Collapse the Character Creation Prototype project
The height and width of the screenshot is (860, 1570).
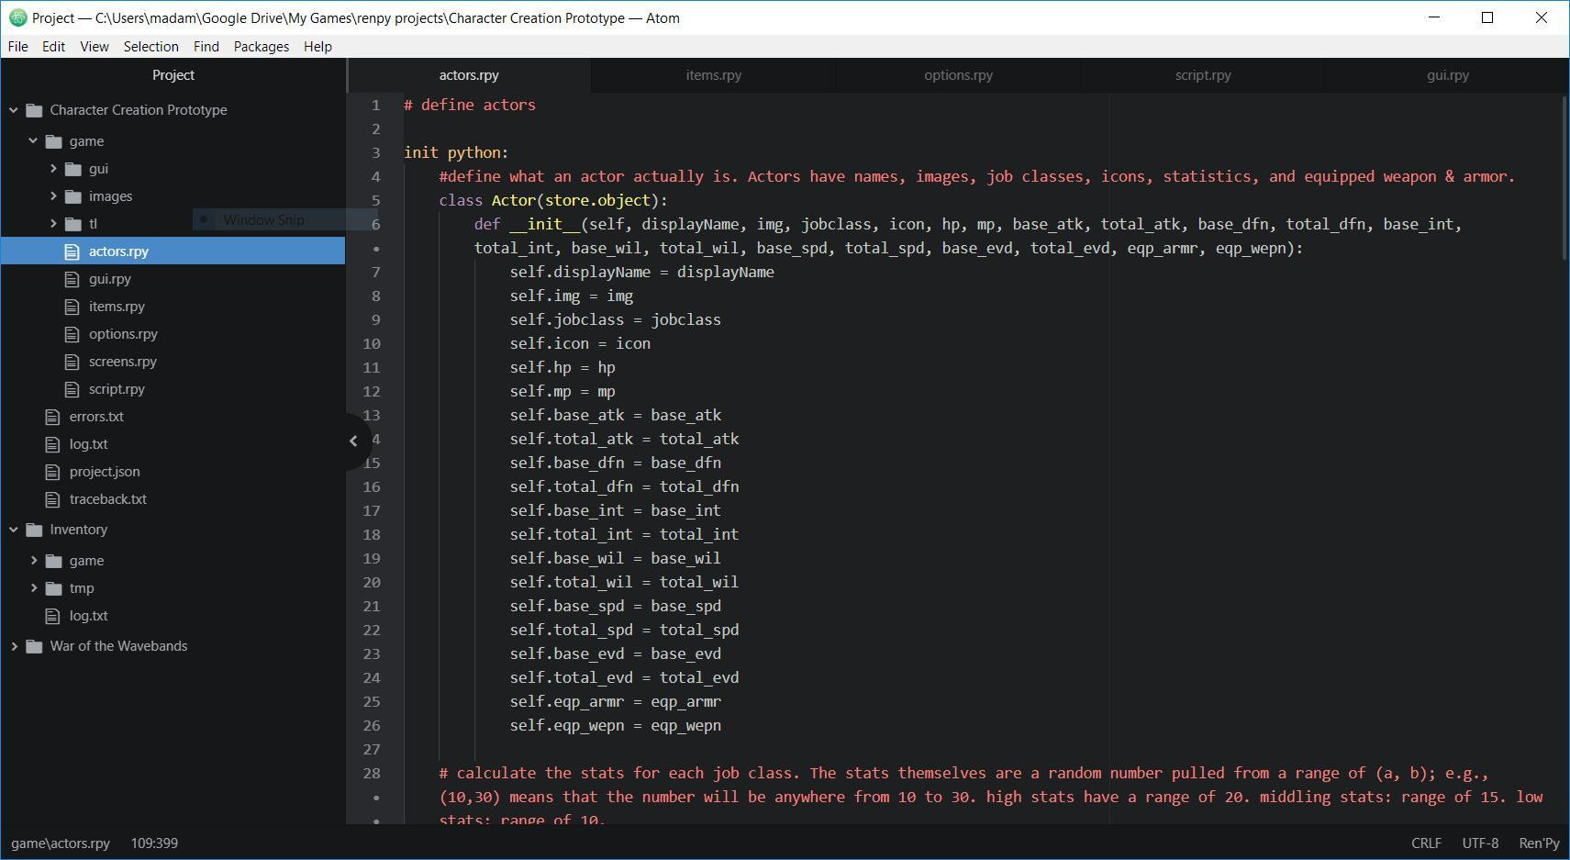[x=14, y=110]
